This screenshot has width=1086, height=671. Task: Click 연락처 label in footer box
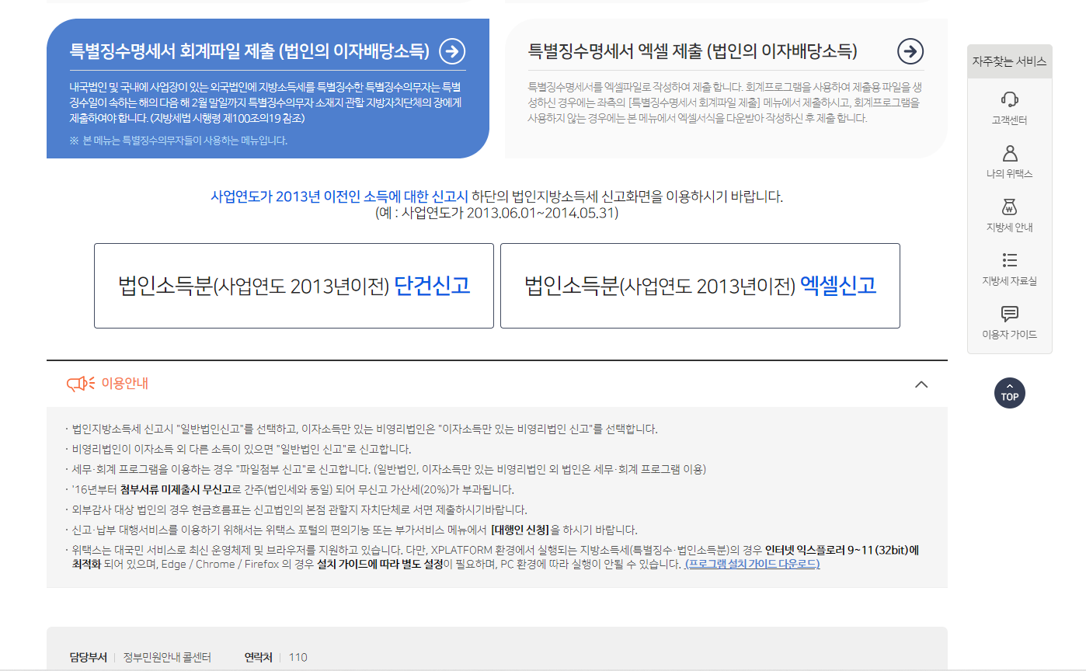point(259,658)
